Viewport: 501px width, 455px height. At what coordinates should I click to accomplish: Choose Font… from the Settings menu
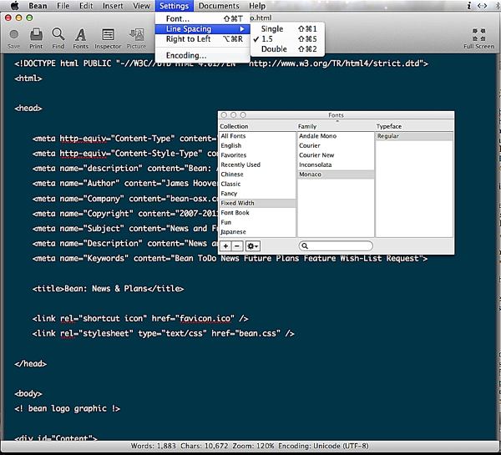(x=202, y=18)
